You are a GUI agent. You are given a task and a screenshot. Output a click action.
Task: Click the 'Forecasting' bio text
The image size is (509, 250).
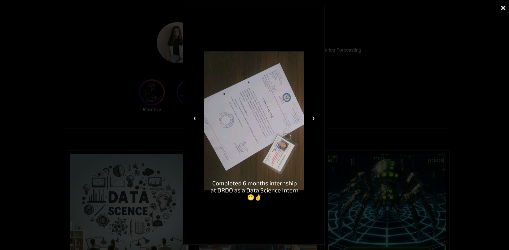click(348, 50)
